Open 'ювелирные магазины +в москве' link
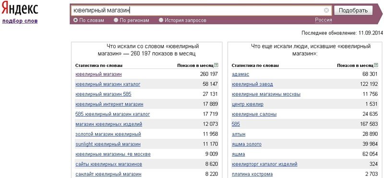 click(x=113, y=154)
